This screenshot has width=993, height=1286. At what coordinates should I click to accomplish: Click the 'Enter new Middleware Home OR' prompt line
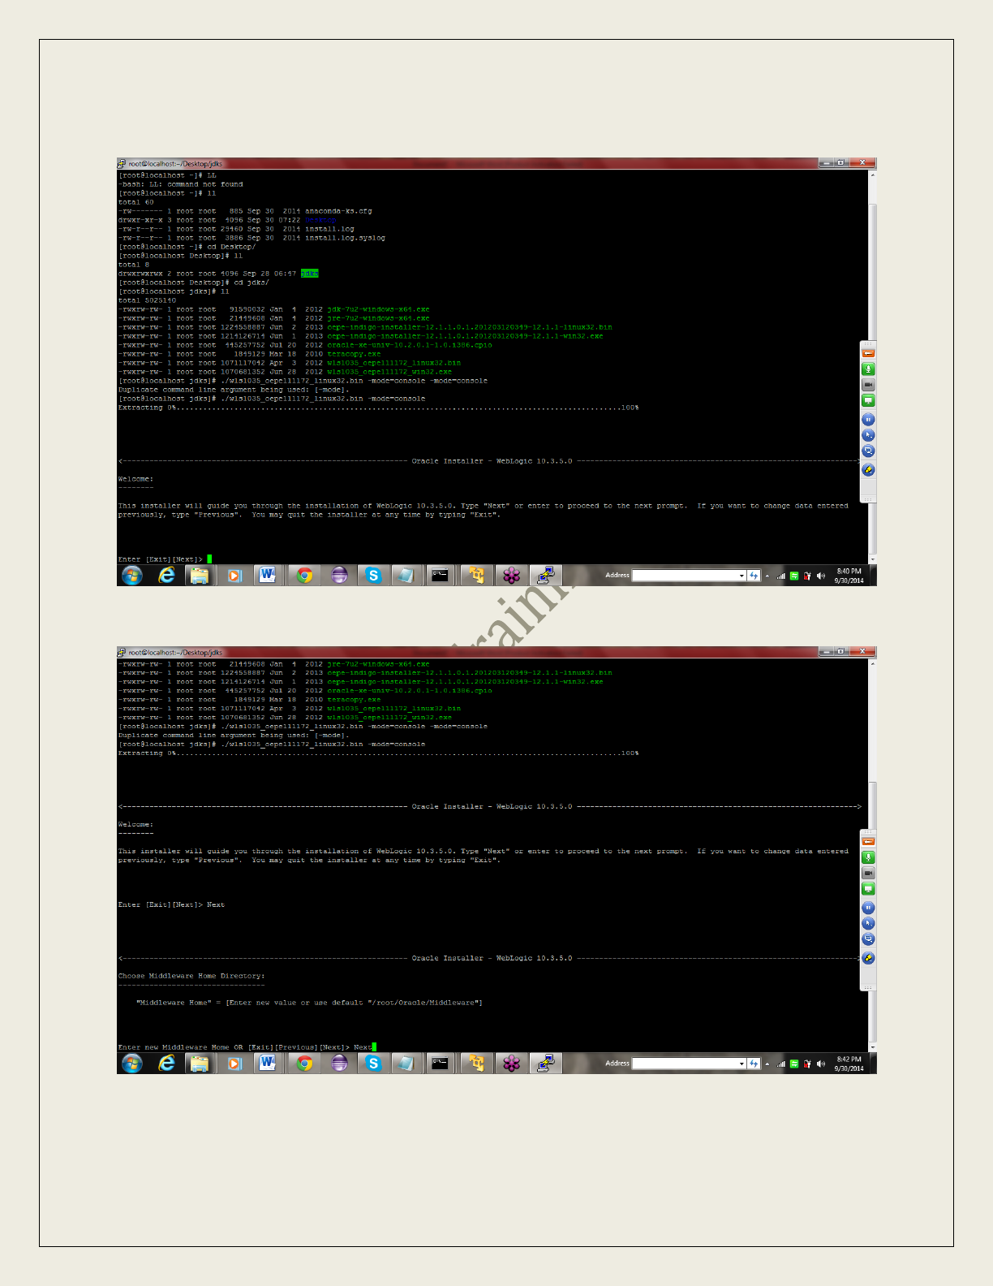coord(247,1047)
